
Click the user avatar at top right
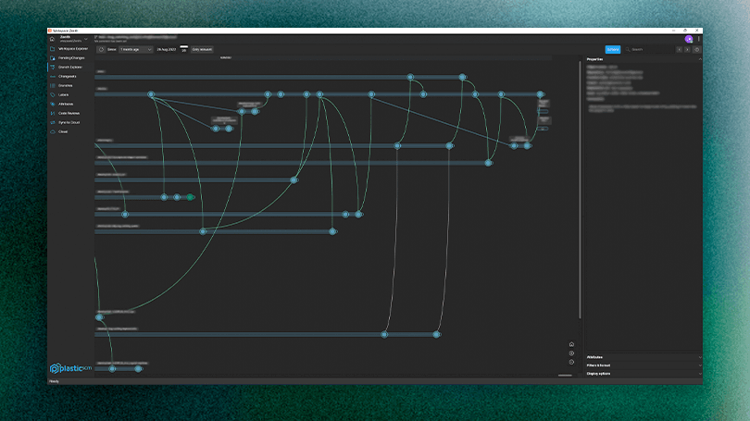pyautogui.click(x=688, y=38)
